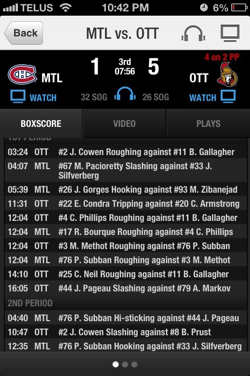Open headphones audio icon in header
The width and height of the screenshot is (250, 376).
(193, 33)
